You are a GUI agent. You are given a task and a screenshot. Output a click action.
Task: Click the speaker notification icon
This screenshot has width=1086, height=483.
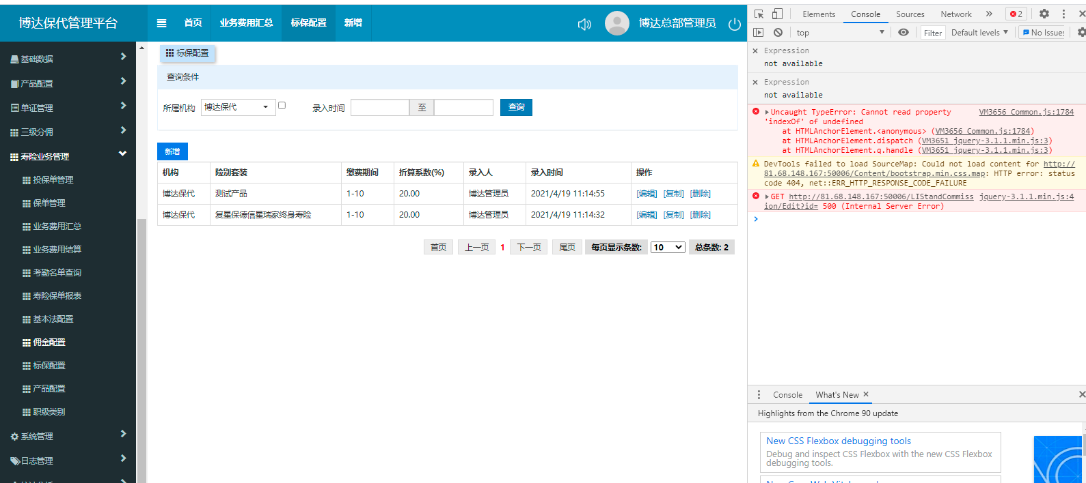coord(584,25)
